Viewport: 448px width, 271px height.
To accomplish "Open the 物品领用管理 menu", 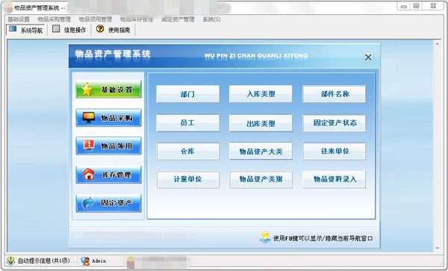I will pyautogui.click(x=96, y=19).
